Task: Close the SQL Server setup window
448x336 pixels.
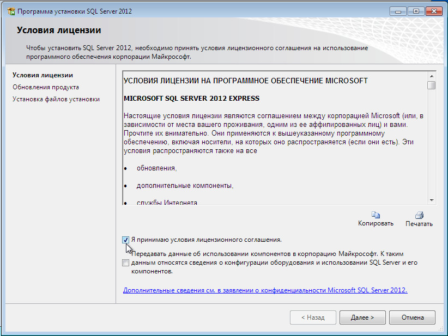Action: point(434,11)
